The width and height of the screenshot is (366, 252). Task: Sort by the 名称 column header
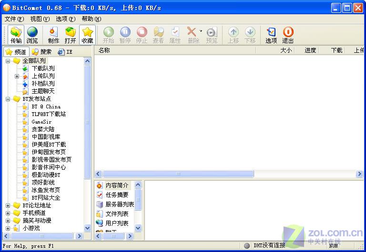175,50
